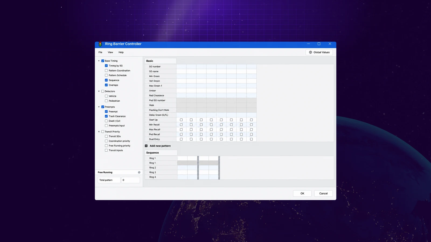Select the Coordination priority tree item
Screen dimensions: 431x242
(x=119, y=141)
